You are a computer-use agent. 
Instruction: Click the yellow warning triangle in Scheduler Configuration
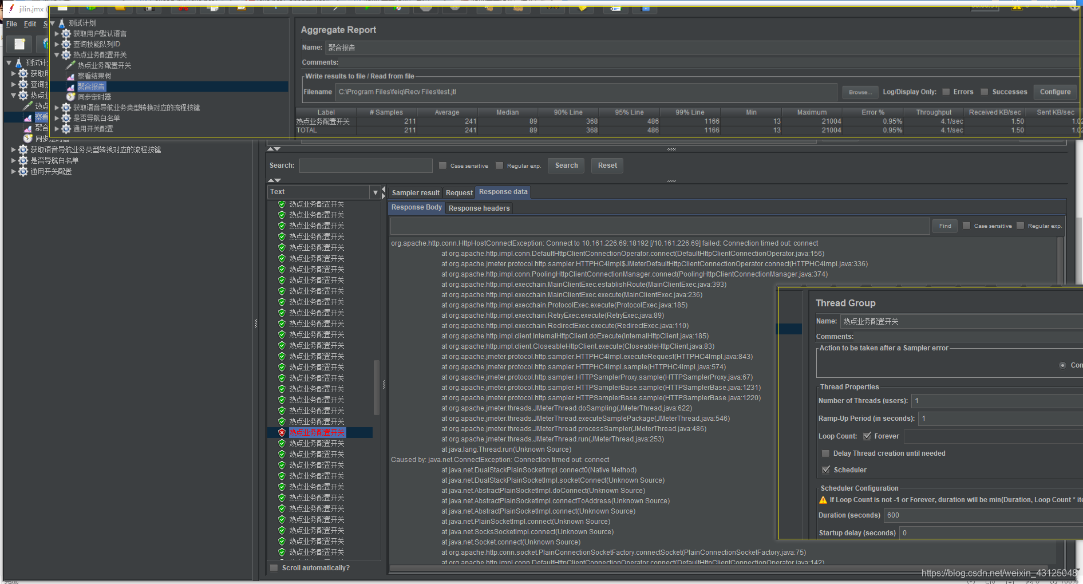coord(823,500)
